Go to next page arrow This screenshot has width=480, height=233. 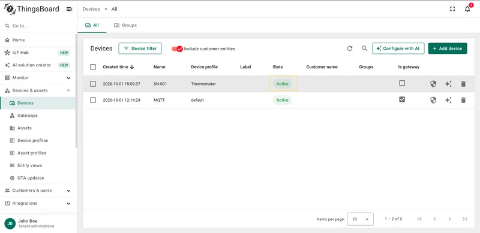click(449, 219)
